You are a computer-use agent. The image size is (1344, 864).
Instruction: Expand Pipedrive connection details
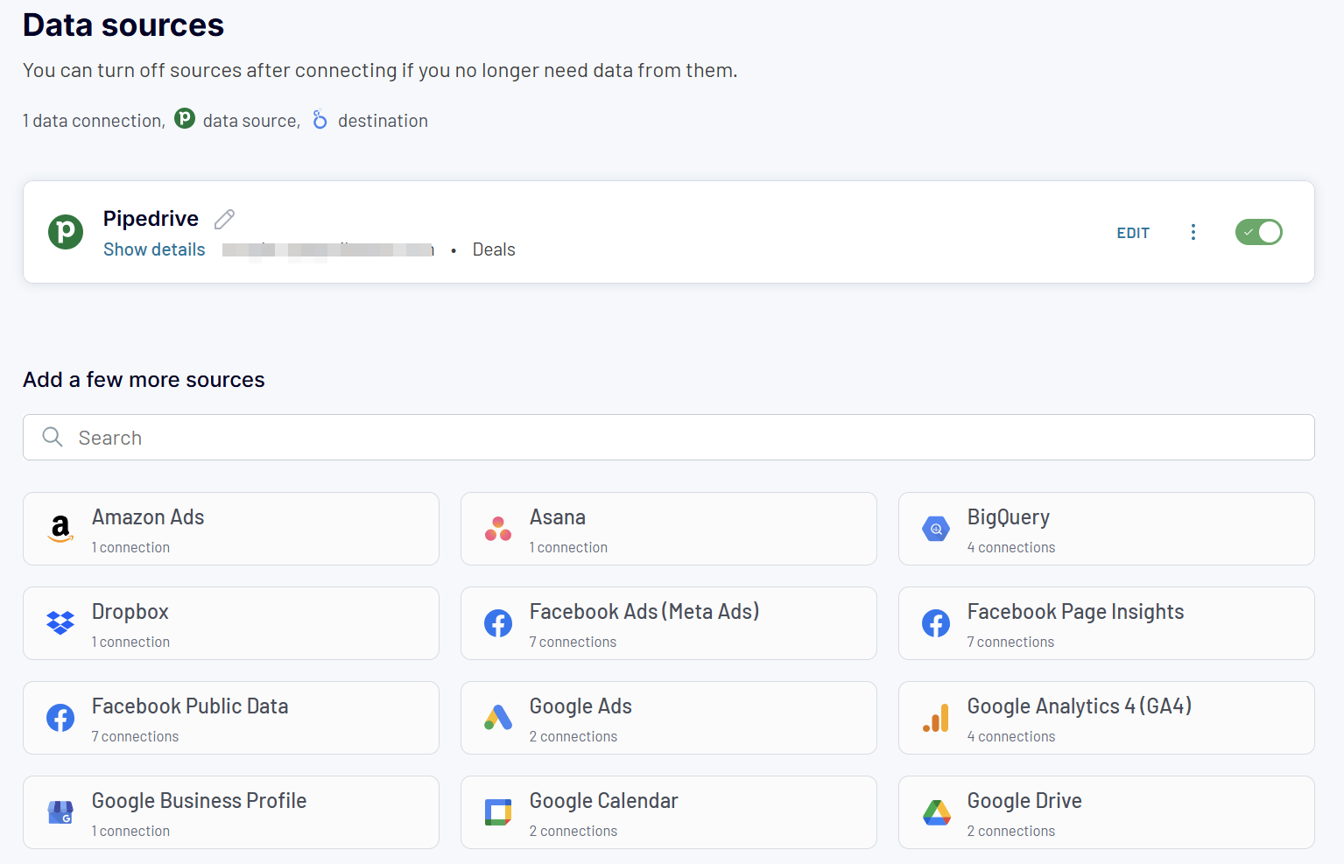click(x=154, y=249)
